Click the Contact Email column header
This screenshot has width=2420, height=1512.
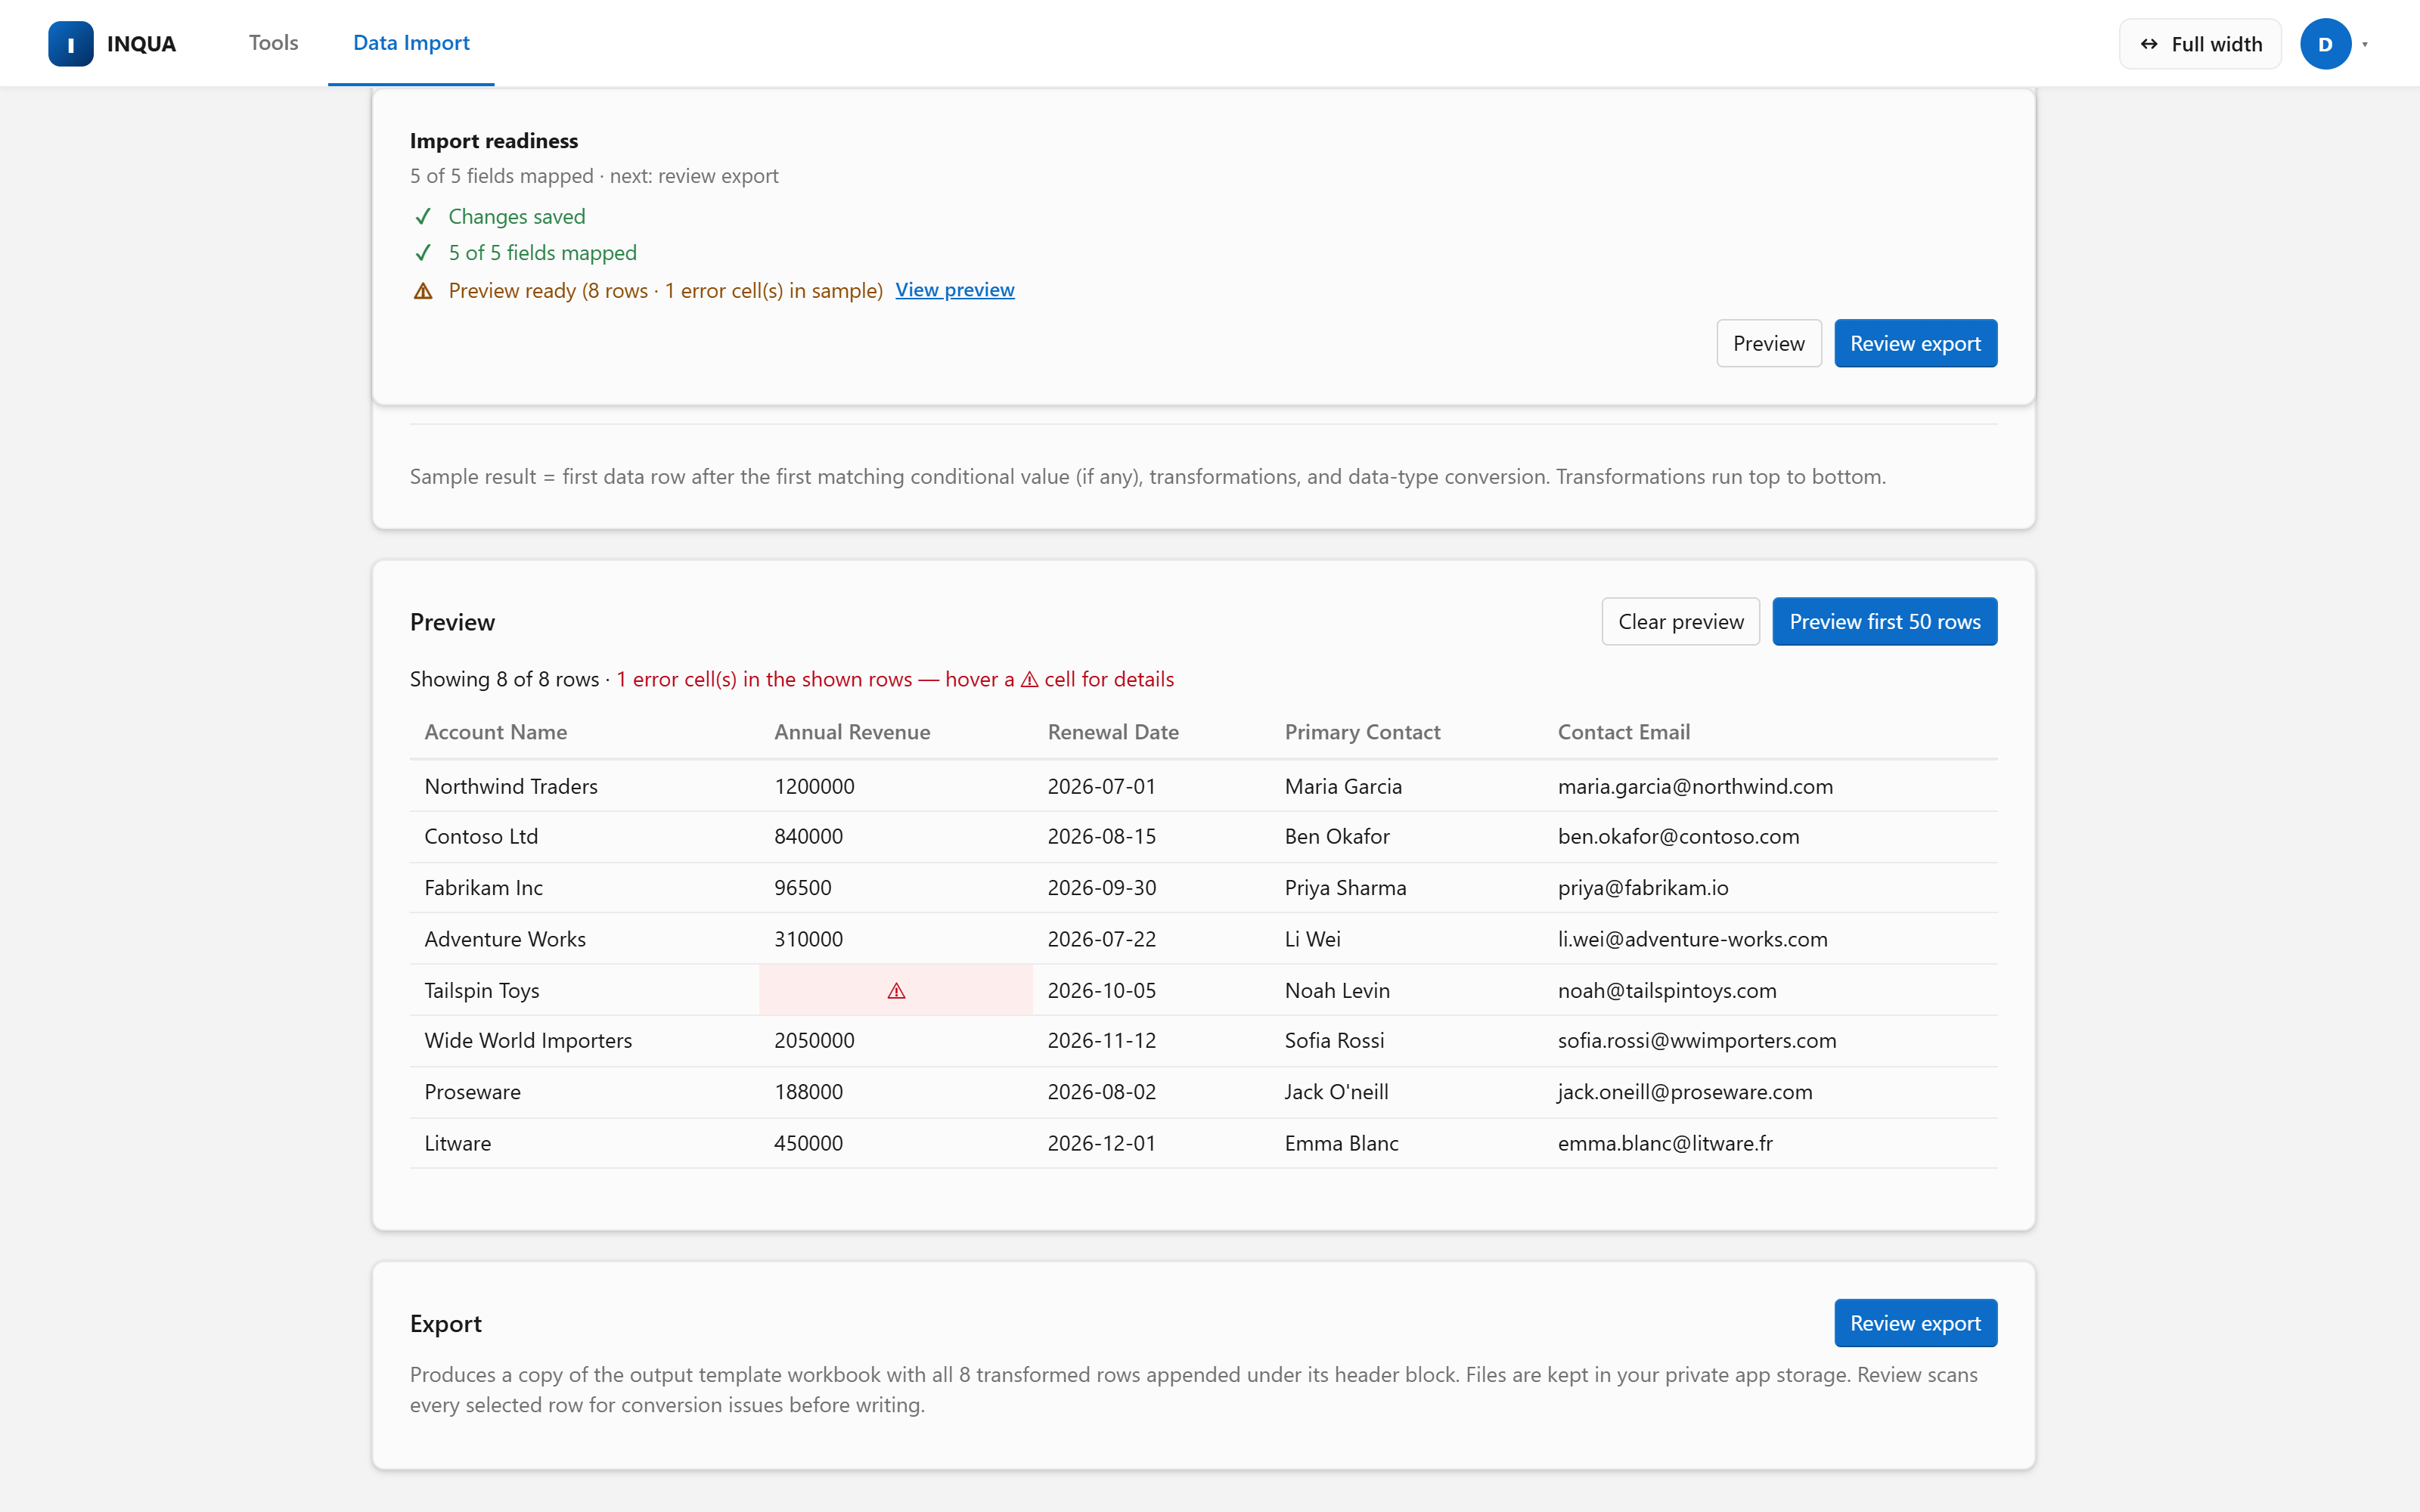click(1623, 732)
